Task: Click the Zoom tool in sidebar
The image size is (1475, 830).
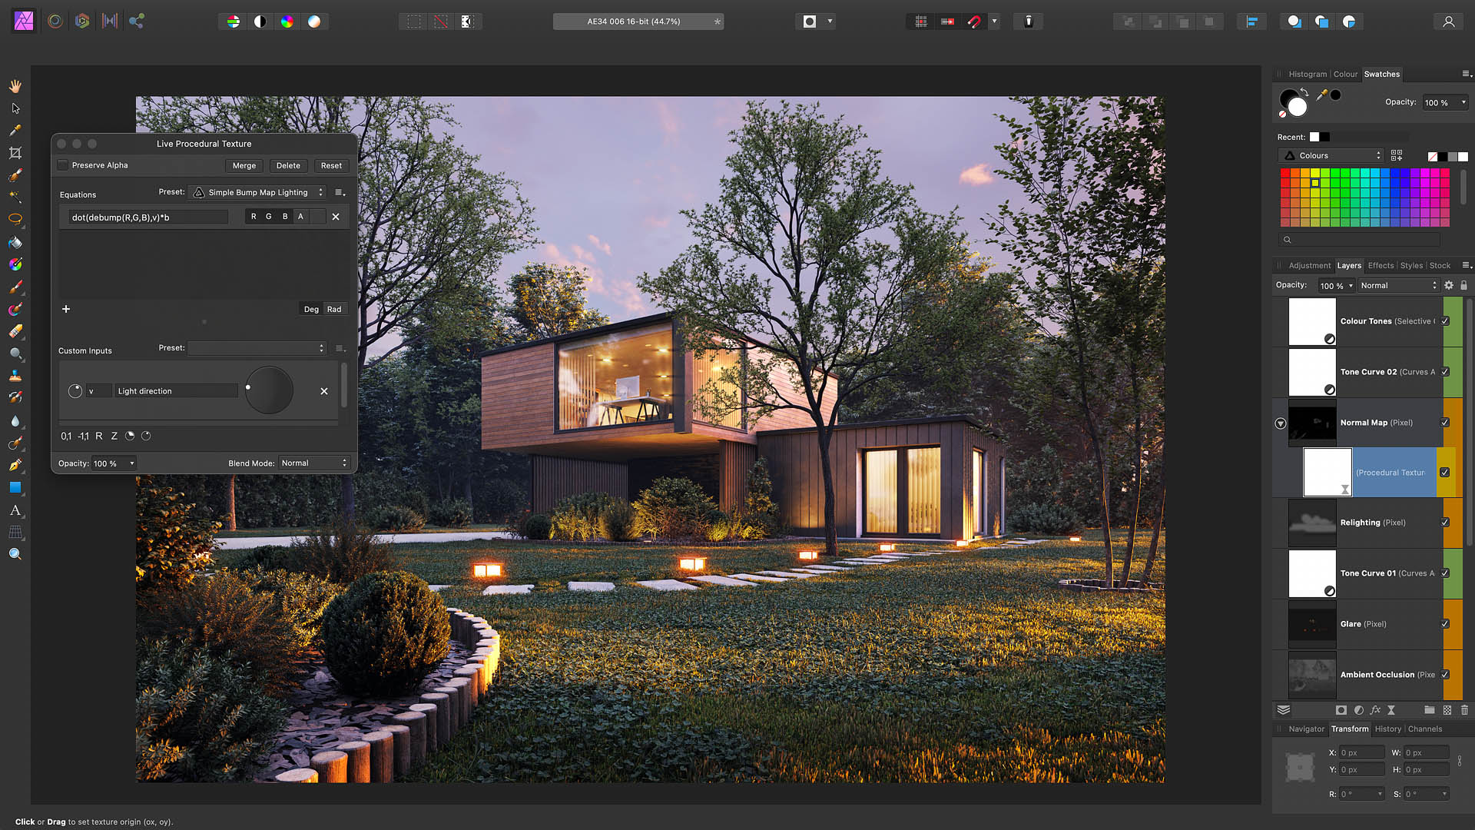Action: (15, 554)
